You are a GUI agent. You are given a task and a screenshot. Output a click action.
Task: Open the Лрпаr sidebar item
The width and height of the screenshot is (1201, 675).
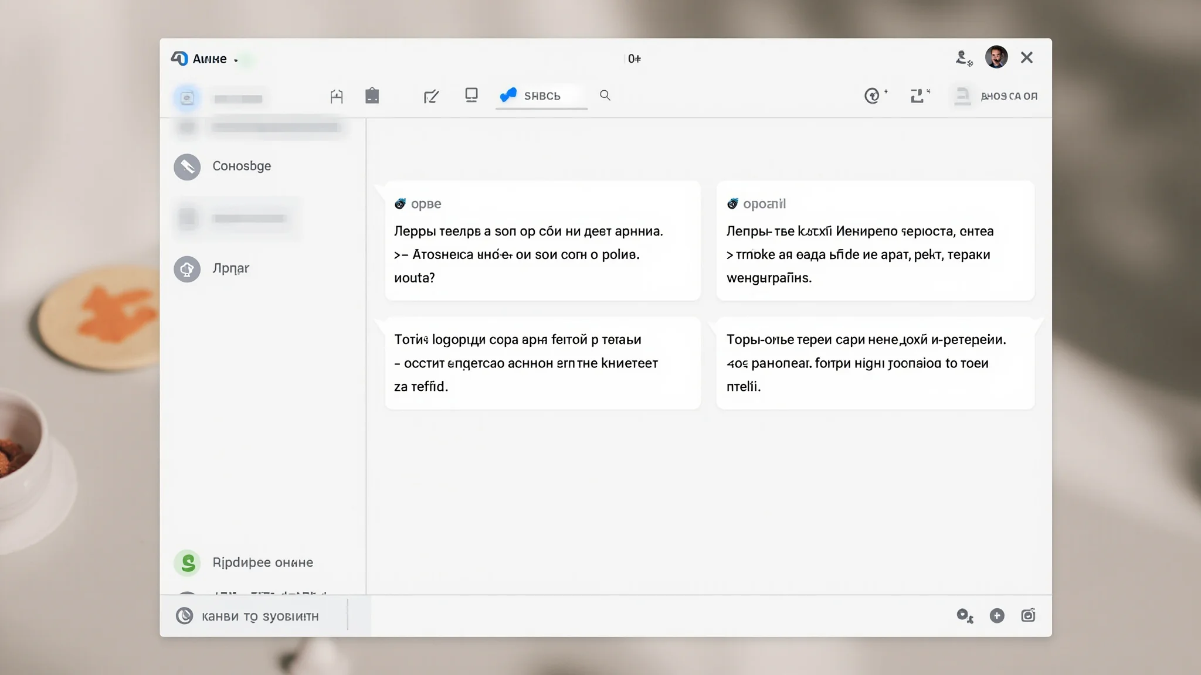[x=262, y=269]
